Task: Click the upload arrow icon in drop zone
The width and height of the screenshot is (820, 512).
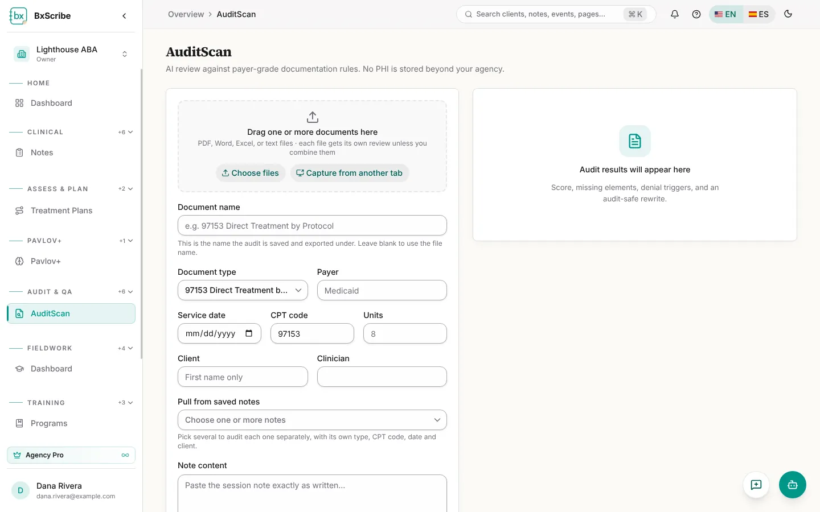Action: (x=313, y=117)
